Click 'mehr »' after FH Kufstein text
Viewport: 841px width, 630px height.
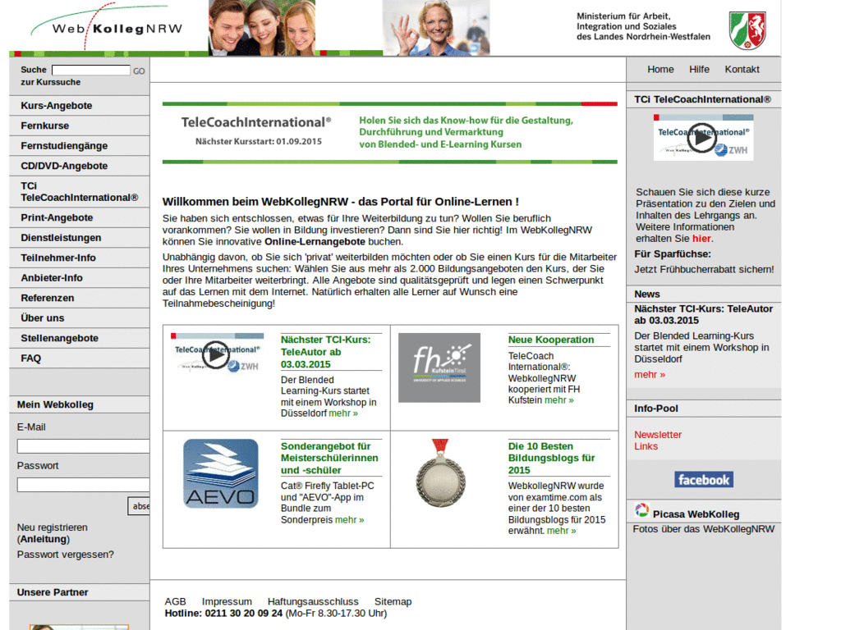pos(558,400)
